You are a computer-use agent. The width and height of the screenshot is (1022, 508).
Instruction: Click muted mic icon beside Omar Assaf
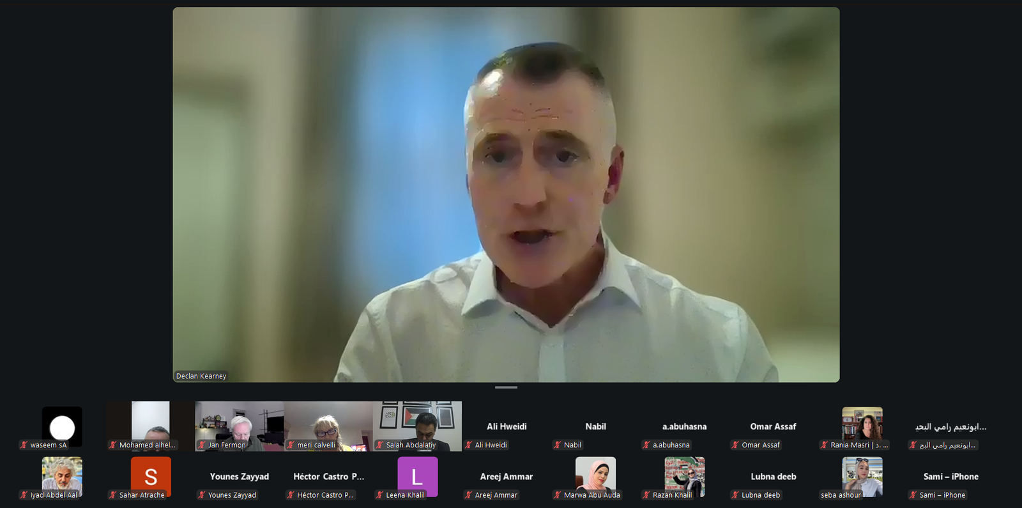[735, 445]
